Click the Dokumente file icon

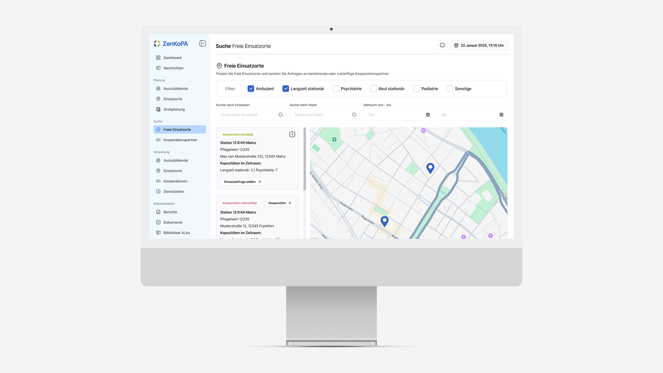(158, 222)
